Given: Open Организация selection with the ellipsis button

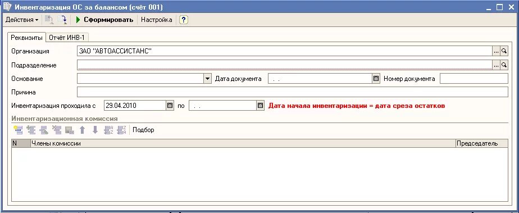Looking at the screenshot, I should (x=496, y=51).
